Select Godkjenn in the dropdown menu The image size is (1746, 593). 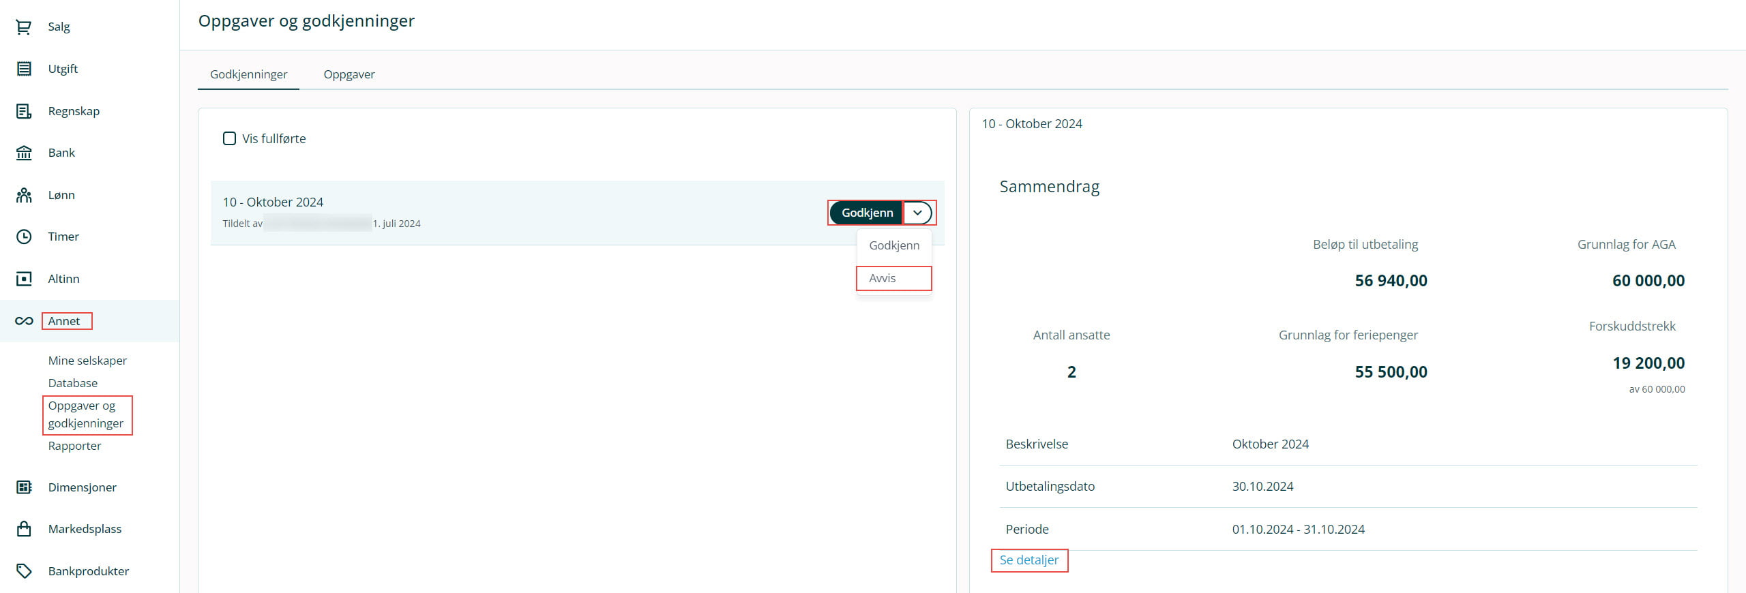pos(893,245)
